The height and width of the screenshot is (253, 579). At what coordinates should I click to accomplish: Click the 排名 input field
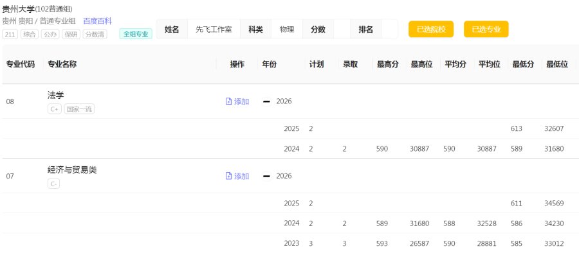click(x=390, y=30)
